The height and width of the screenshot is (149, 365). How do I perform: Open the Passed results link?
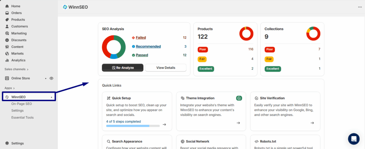pyautogui.click(x=142, y=55)
